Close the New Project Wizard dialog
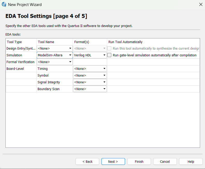The image size is (205, 169). pyautogui.click(x=201, y=4)
